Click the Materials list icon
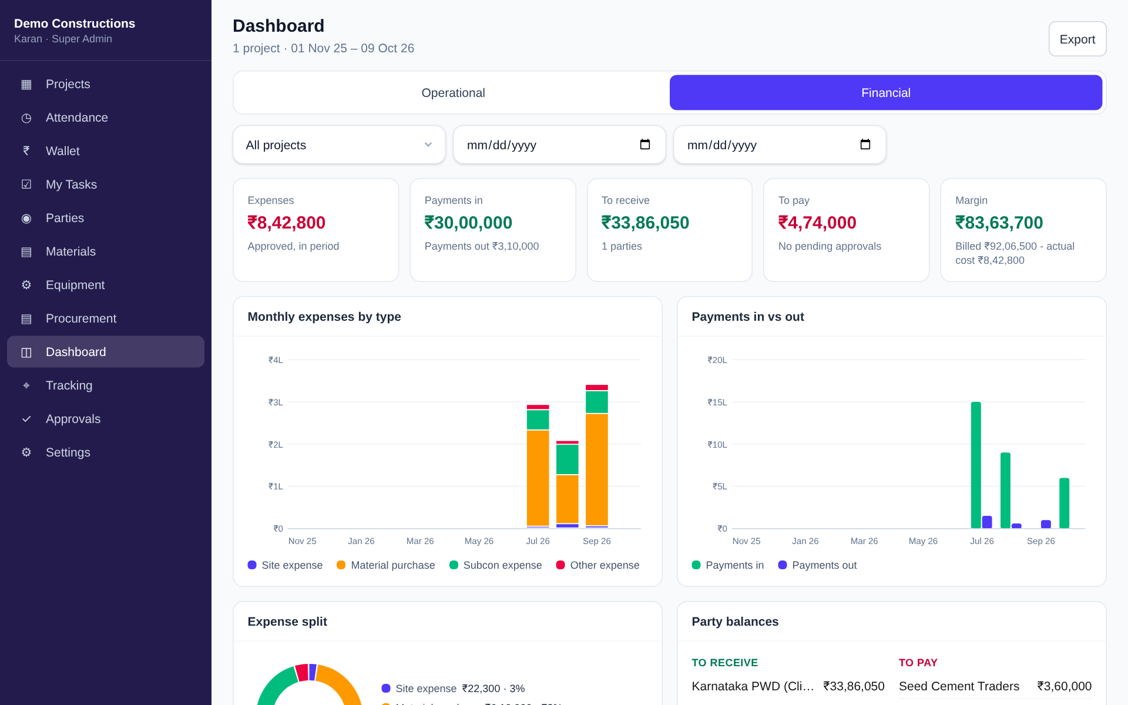The image size is (1128, 705). [x=26, y=251]
